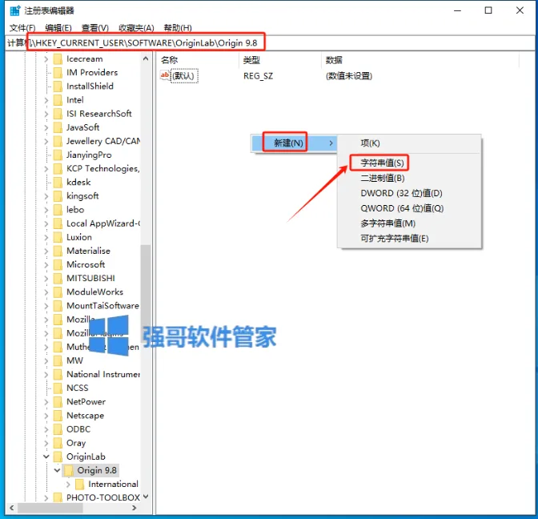Screen dimensions: 538x519
Task: Click the Oray folder icon
Action: point(58,443)
